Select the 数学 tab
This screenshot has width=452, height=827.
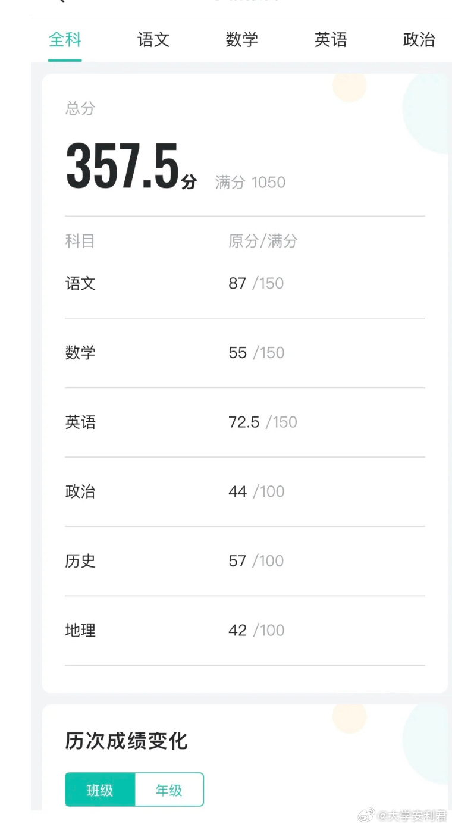click(242, 40)
